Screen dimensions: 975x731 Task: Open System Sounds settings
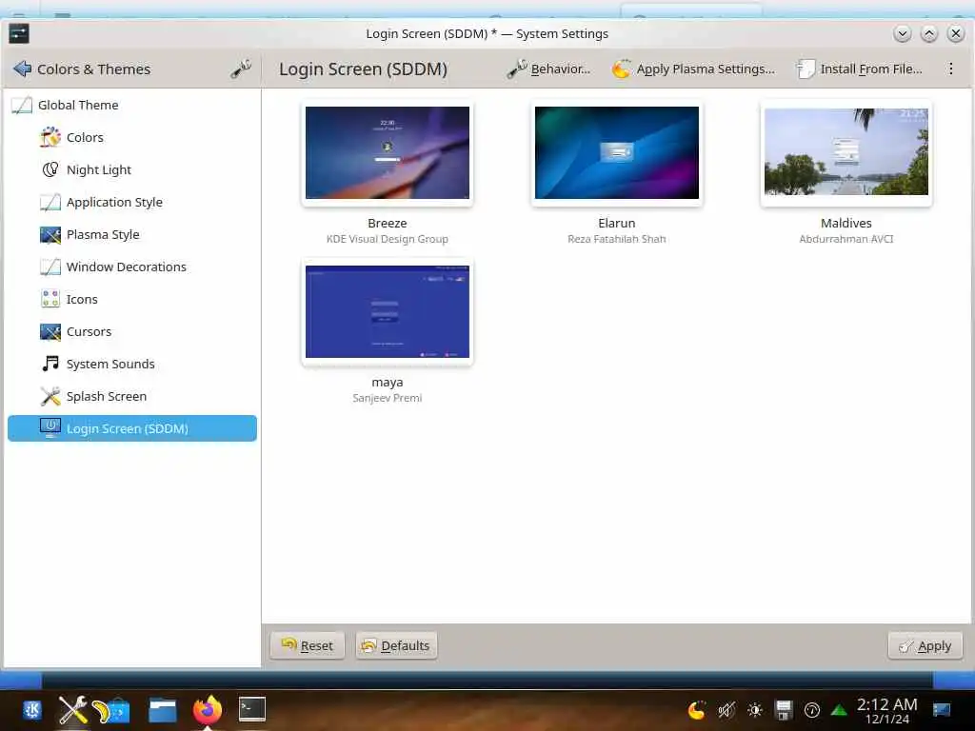click(x=131, y=364)
